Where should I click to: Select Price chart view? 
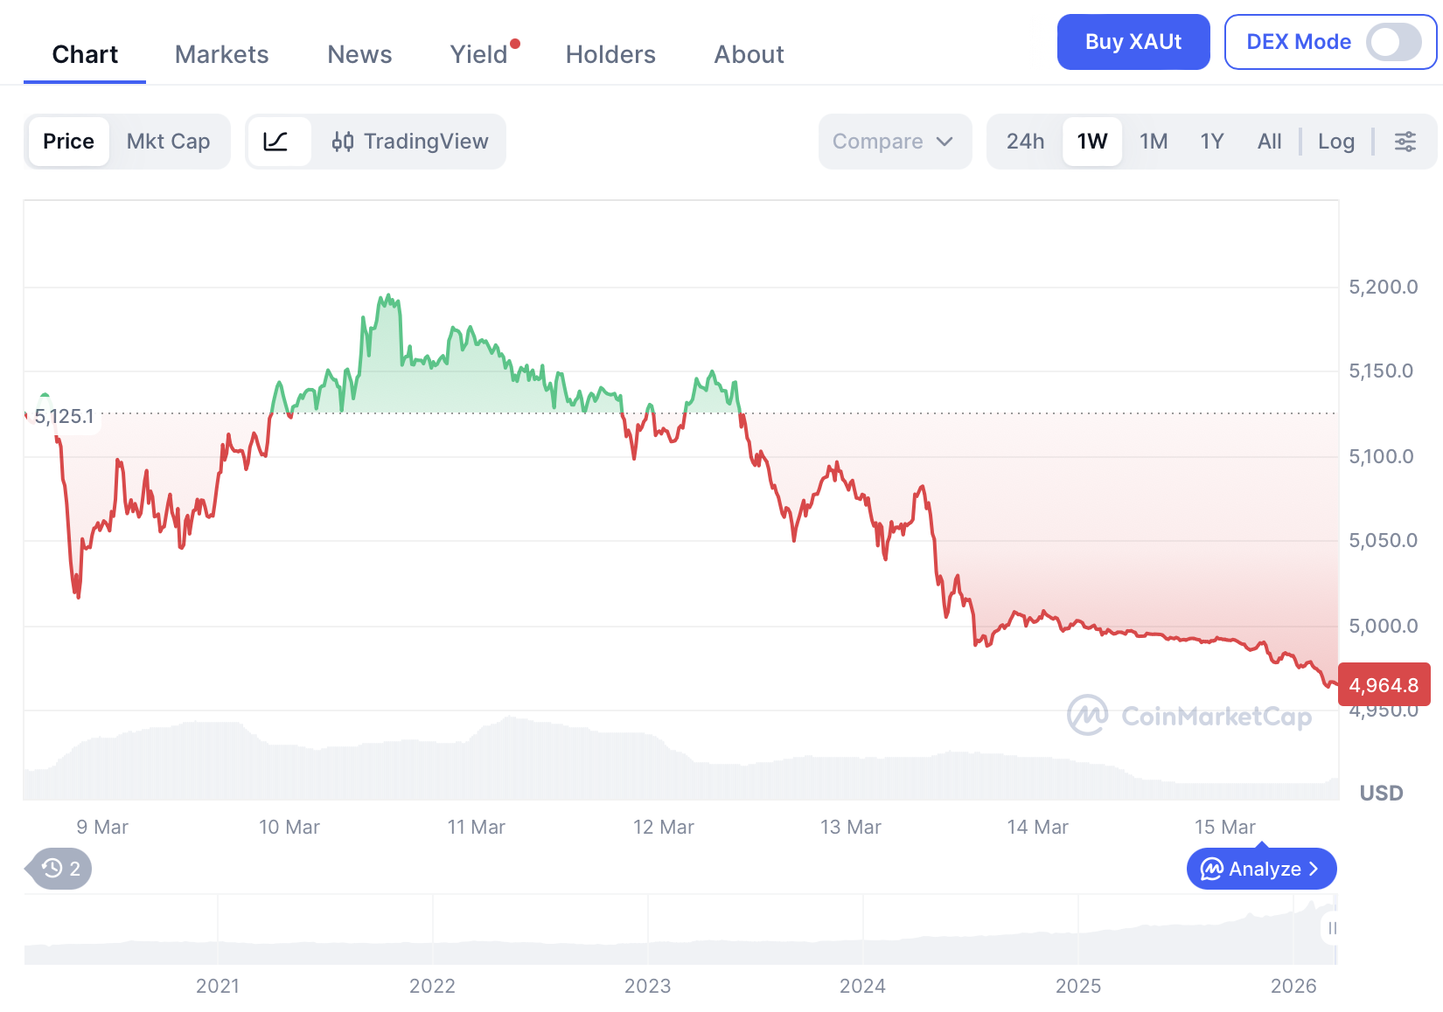point(68,142)
